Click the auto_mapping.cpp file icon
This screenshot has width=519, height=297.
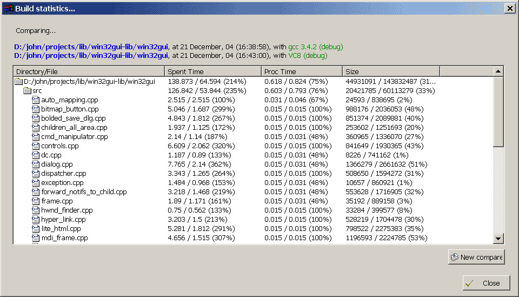[x=36, y=100]
